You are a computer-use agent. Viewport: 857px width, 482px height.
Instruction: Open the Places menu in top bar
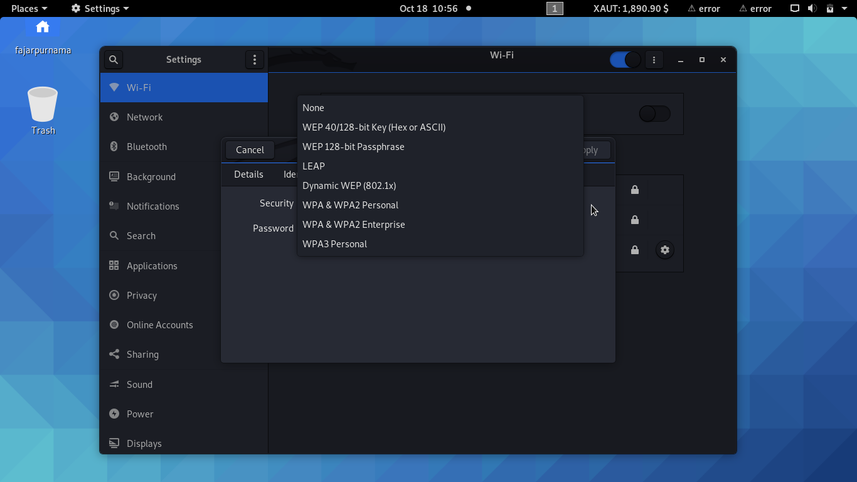pos(29,9)
